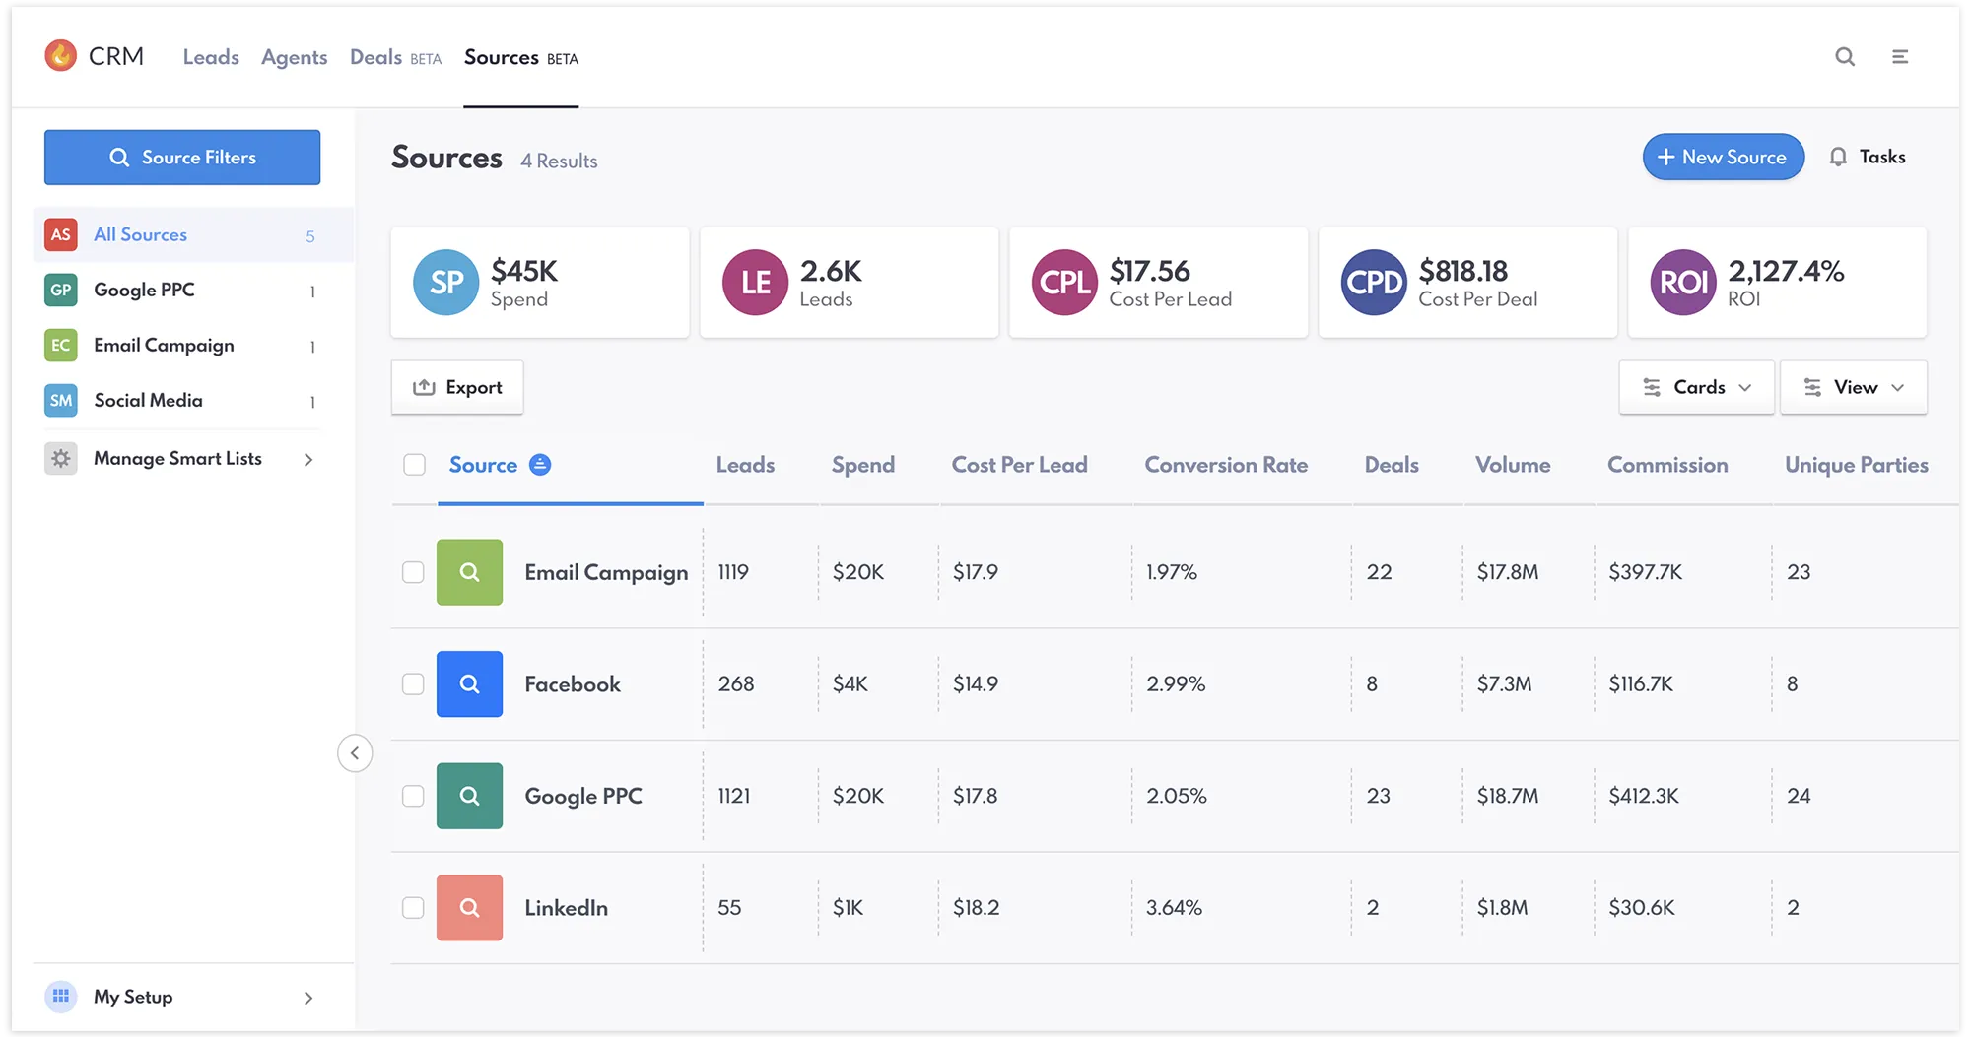This screenshot has width=1971, height=1037.
Task: Export the sources table
Action: pyautogui.click(x=456, y=387)
